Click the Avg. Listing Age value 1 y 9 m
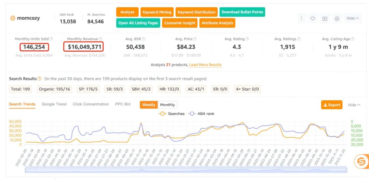 (x=338, y=47)
